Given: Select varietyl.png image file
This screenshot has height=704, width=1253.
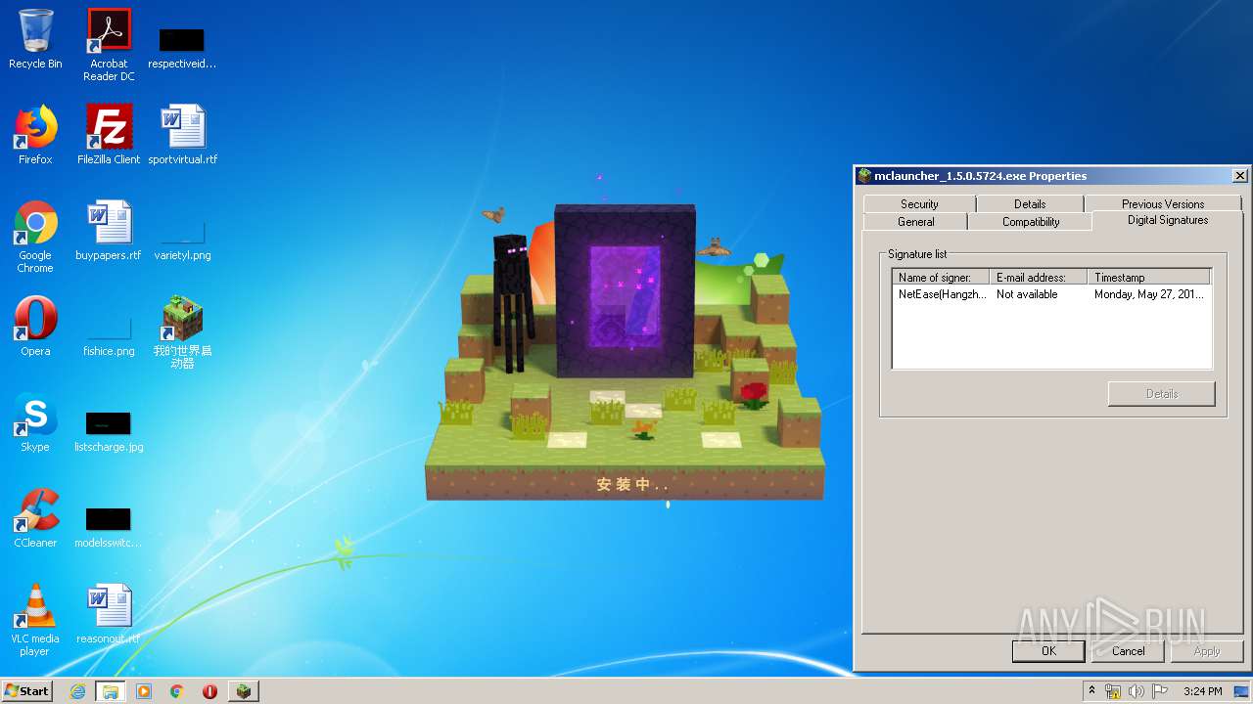Looking at the screenshot, I should (182, 242).
